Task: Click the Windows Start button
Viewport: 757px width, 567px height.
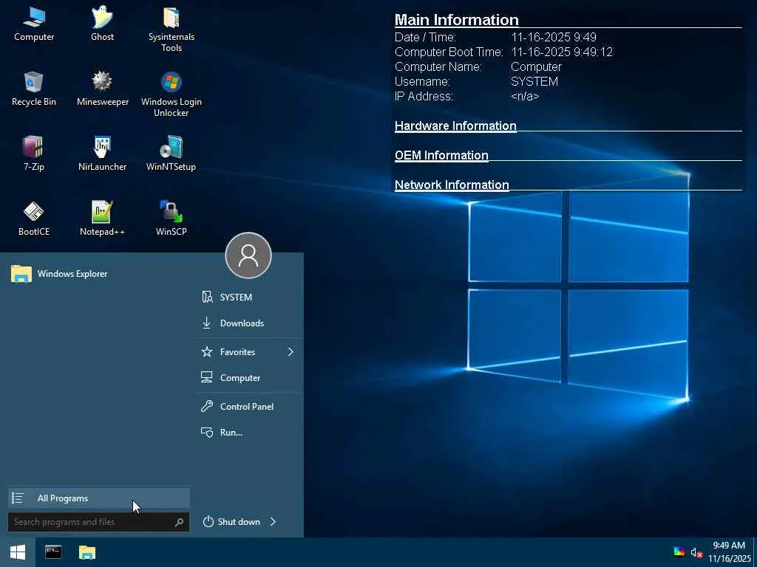Action: coord(18,552)
